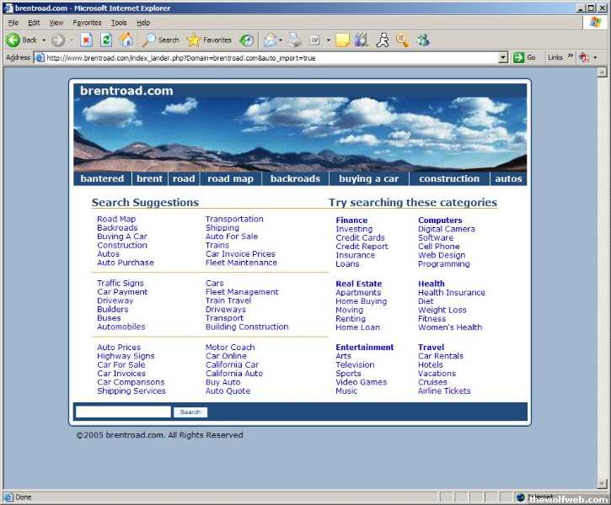Open the View menu
The image size is (611, 505).
56,23
